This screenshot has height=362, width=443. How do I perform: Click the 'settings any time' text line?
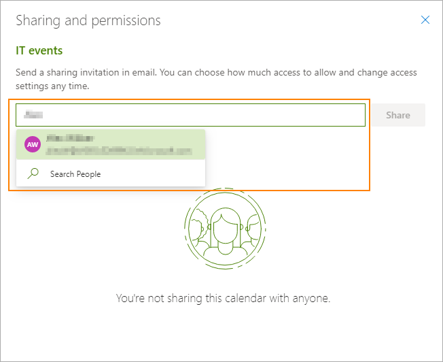52,86
